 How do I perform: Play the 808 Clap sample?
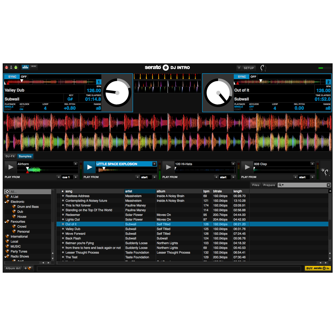click(x=247, y=167)
